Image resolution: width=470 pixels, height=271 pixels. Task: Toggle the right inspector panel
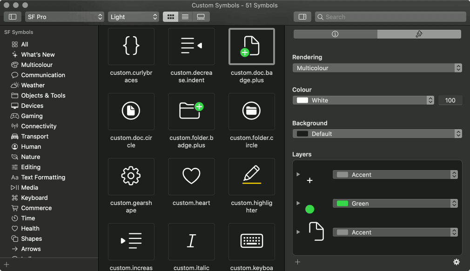point(302,16)
